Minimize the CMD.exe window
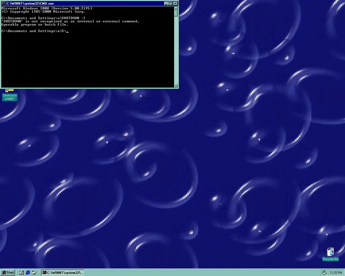 pos(166,4)
